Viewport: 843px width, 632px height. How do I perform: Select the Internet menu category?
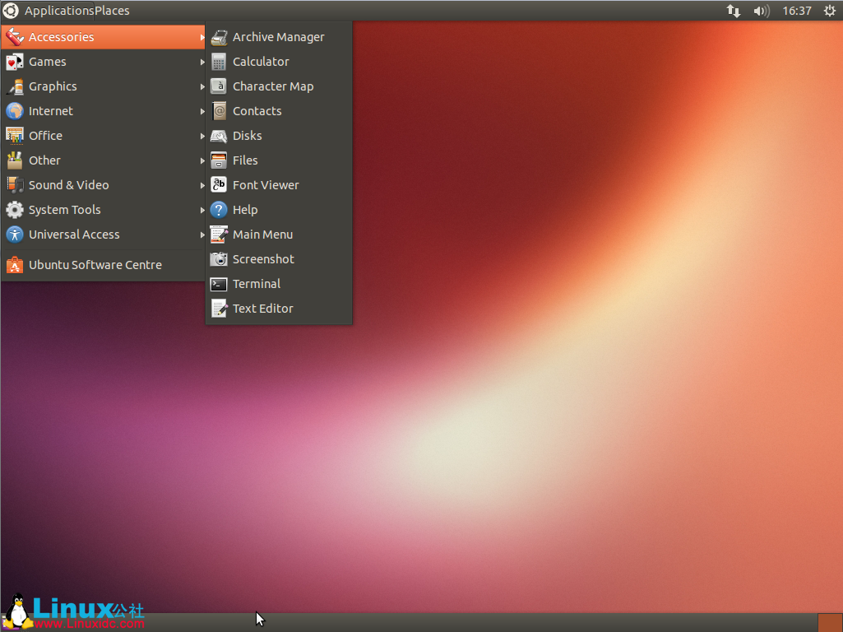pos(51,111)
